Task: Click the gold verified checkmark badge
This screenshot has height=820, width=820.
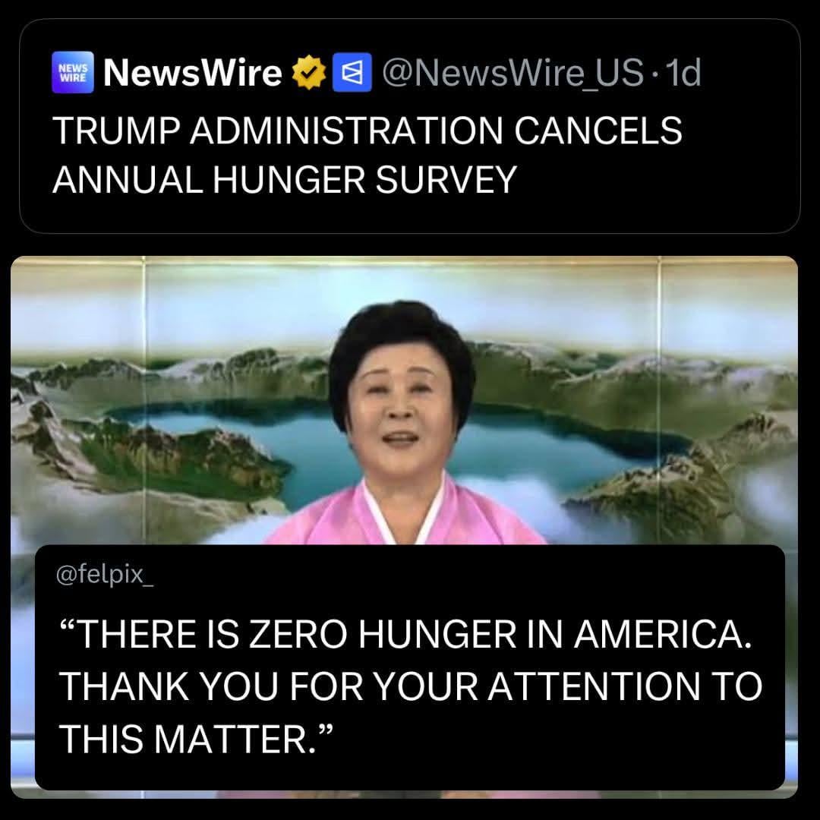Action: point(309,72)
